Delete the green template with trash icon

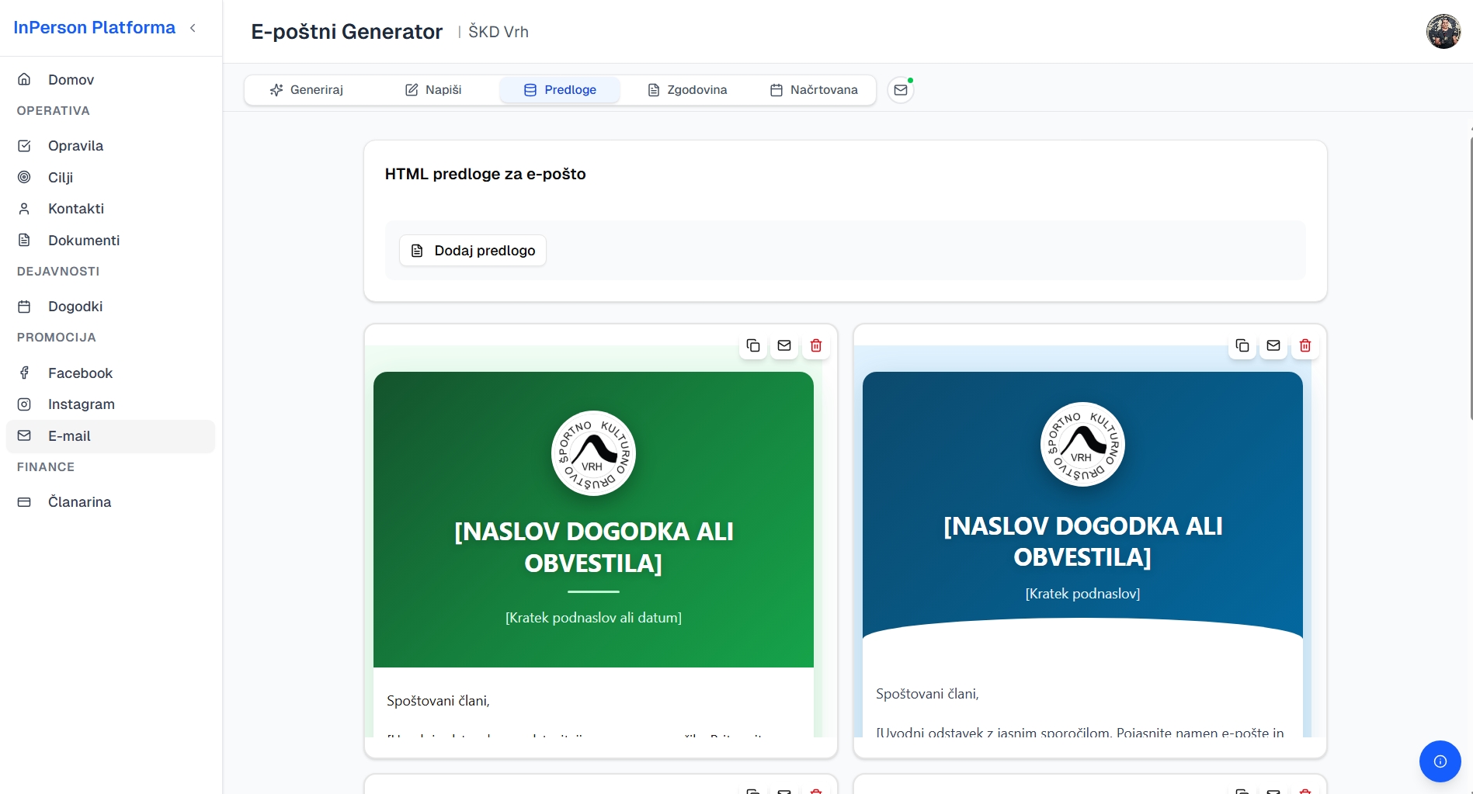pos(815,346)
